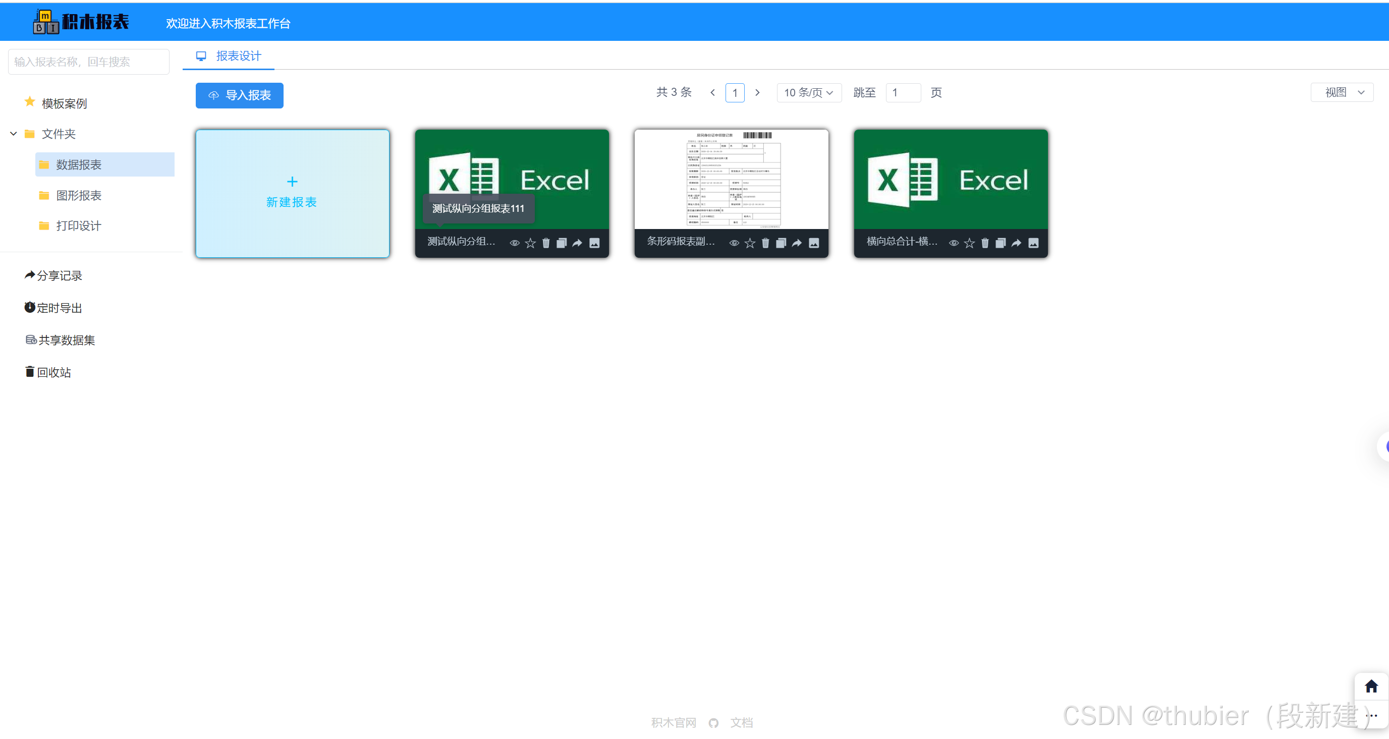Copy the 条形码报表副 report via duplicate icon

[781, 243]
